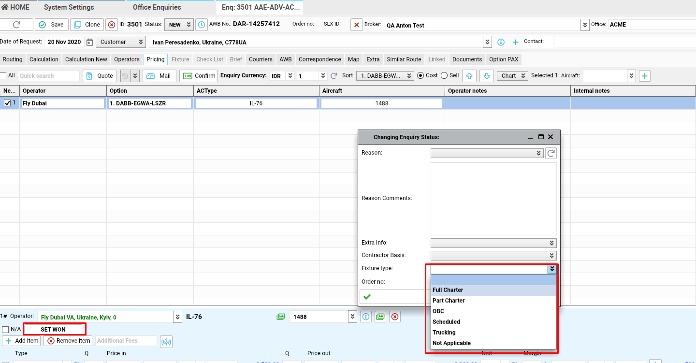696x363 pixels.
Task: Select the Cost radio button
Action: [x=420, y=75]
